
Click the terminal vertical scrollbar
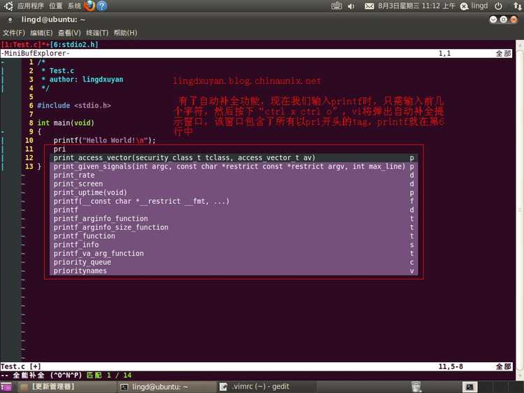[x=520, y=210]
